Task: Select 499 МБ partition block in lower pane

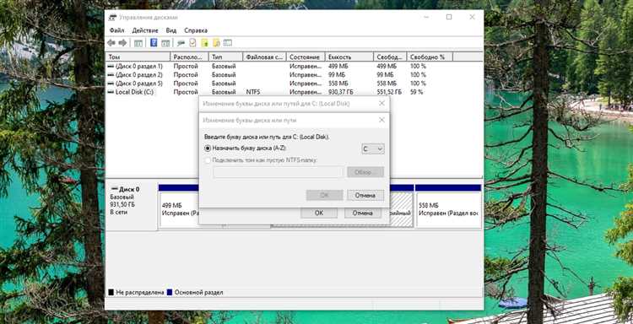Action: click(x=180, y=209)
